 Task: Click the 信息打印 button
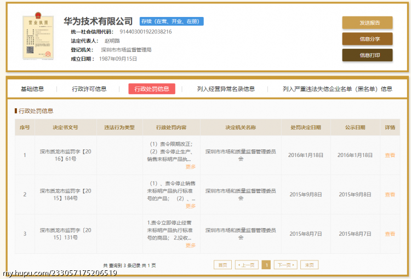pyautogui.click(x=367, y=55)
